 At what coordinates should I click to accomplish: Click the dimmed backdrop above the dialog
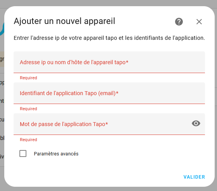tap(109, 3)
